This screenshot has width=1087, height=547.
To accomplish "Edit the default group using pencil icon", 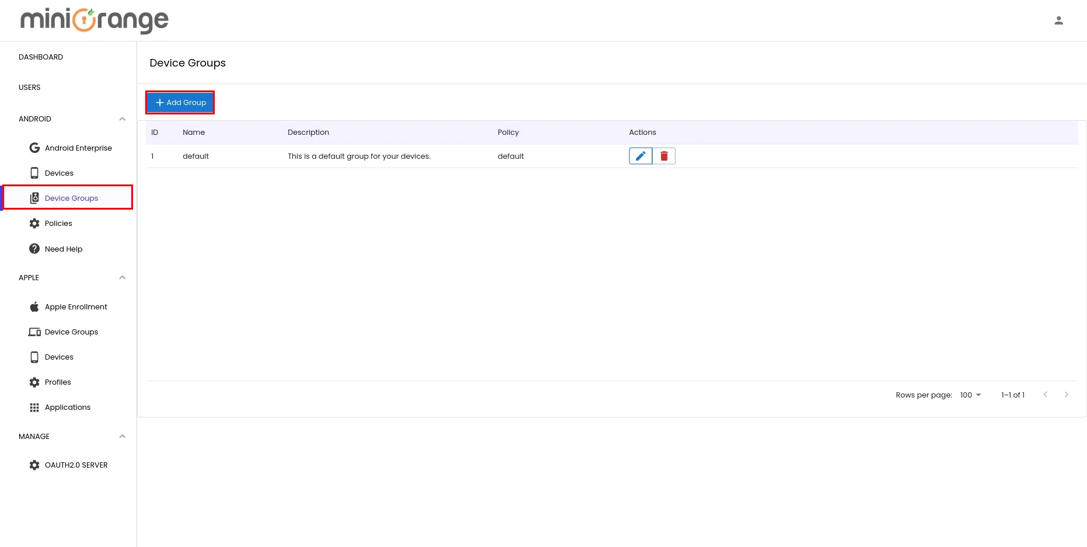I will pos(640,156).
